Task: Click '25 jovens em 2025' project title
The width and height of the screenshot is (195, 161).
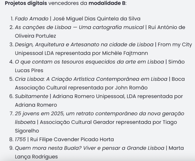Action: [x=39, y=114]
